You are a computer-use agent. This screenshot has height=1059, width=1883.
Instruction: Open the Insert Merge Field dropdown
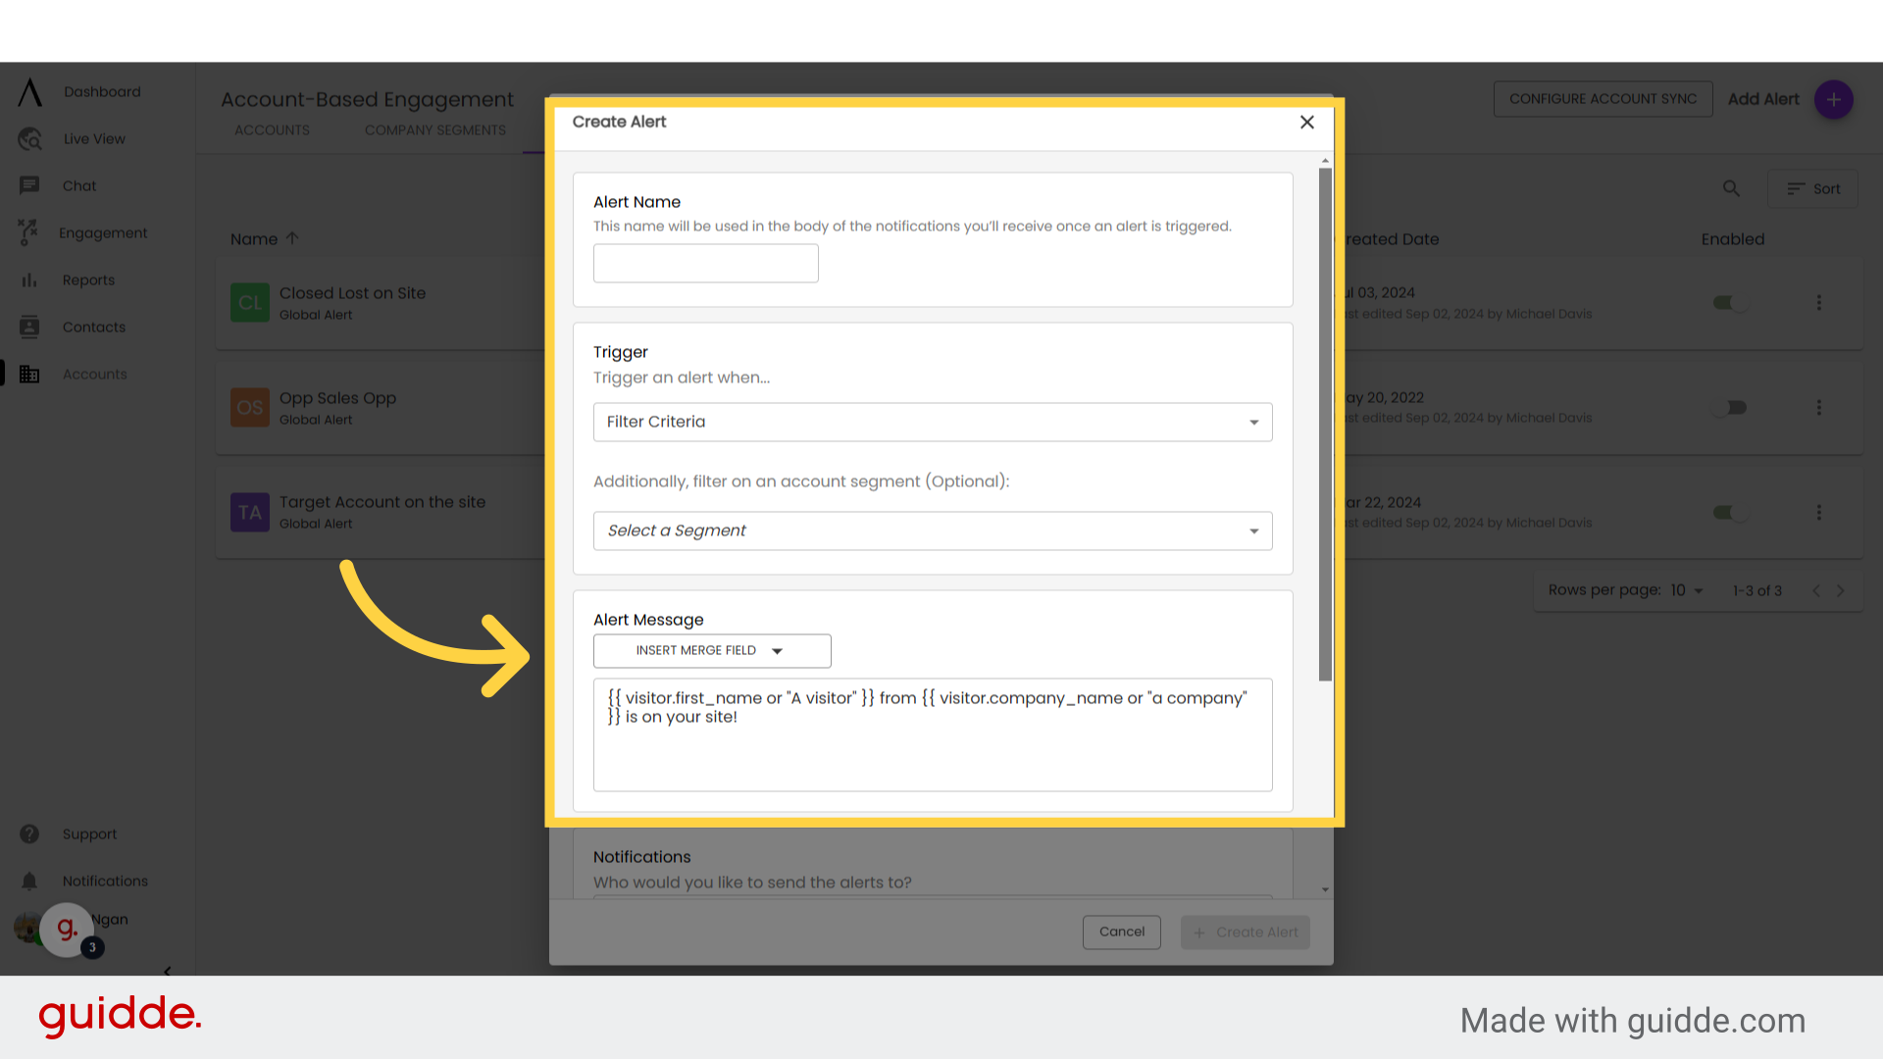[x=712, y=651]
